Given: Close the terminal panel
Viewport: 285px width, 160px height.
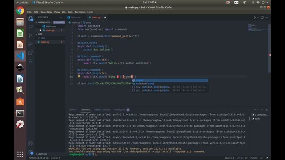Looking at the screenshot, I should pos(267,110).
